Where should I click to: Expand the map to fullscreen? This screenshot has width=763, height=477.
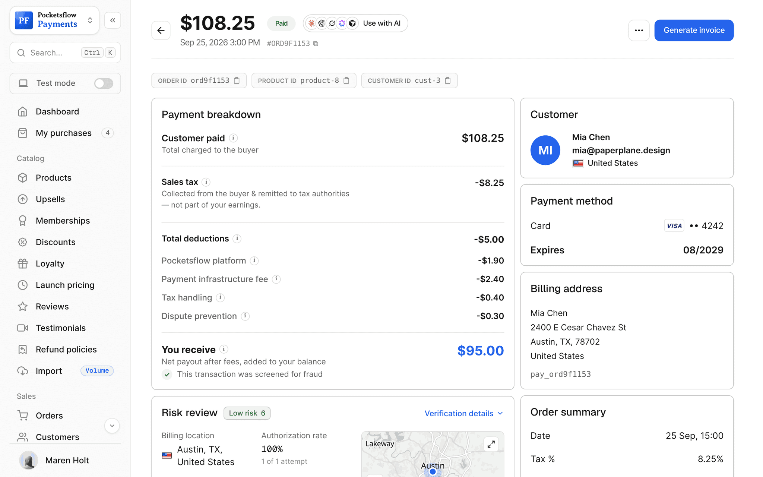(491, 444)
